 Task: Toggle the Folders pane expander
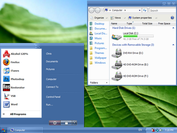coord(107,83)
